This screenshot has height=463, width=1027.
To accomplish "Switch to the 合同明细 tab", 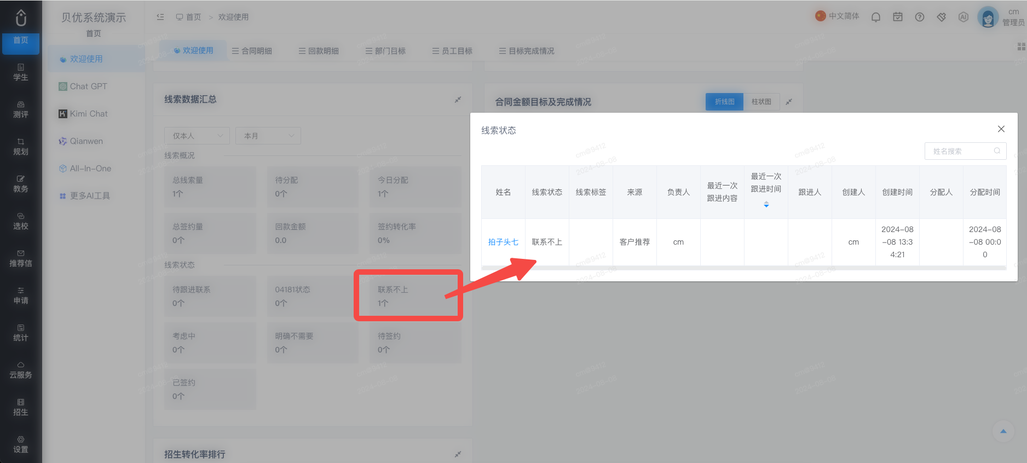I will pyautogui.click(x=252, y=51).
